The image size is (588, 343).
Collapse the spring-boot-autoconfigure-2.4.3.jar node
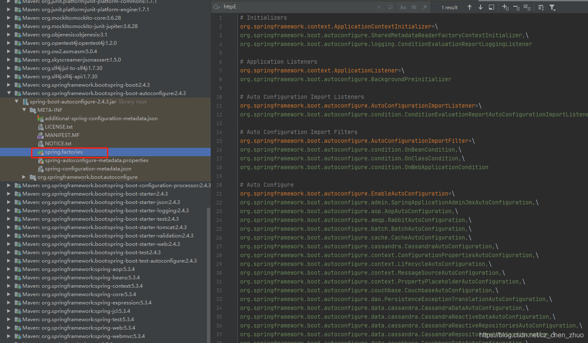17,102
